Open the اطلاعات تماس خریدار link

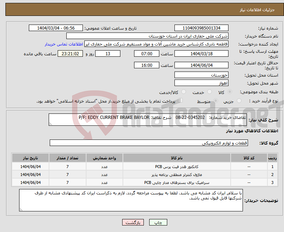click(64, 44)
